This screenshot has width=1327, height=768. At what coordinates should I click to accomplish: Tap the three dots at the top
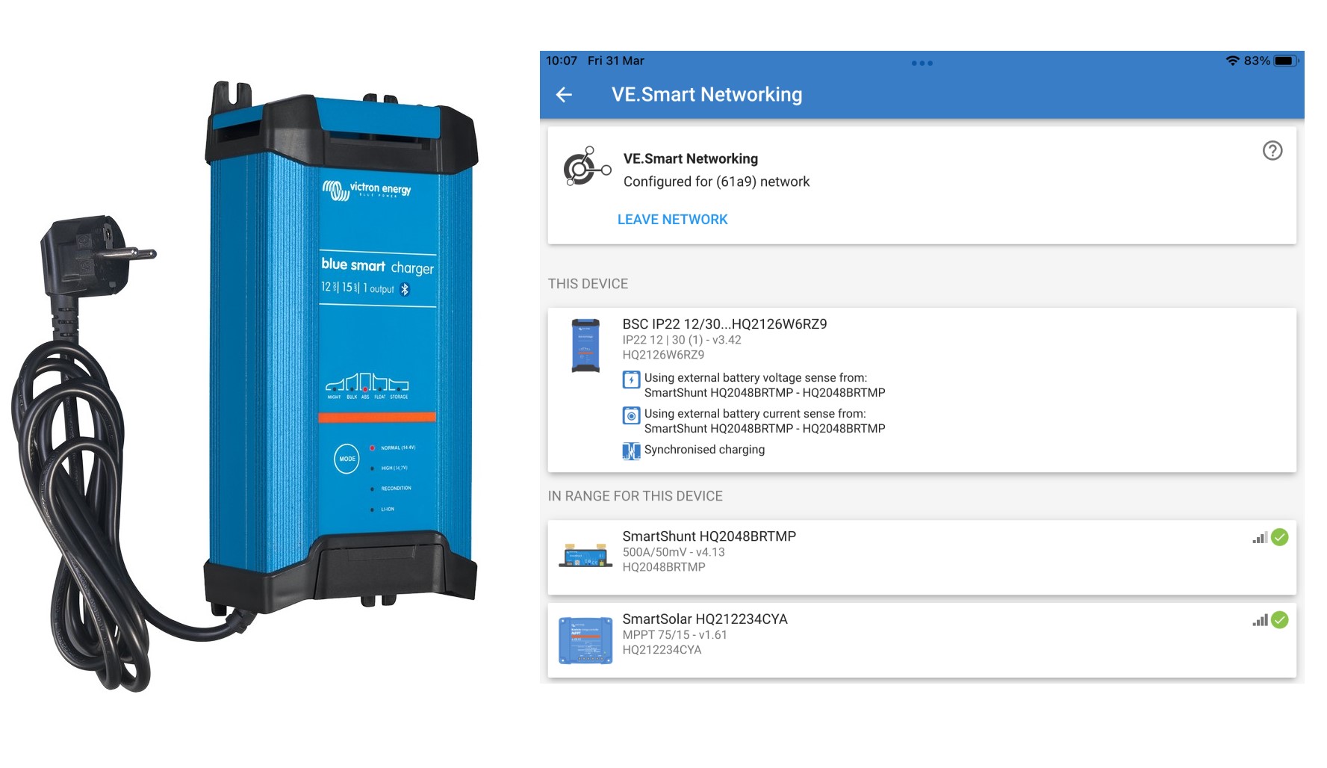(x=922, y=63)
